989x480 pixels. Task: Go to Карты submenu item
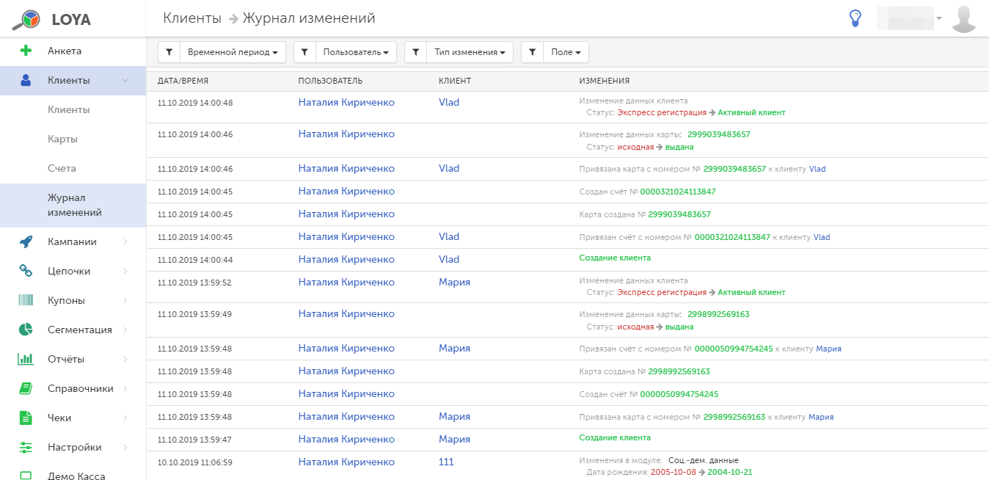(62, 139)
